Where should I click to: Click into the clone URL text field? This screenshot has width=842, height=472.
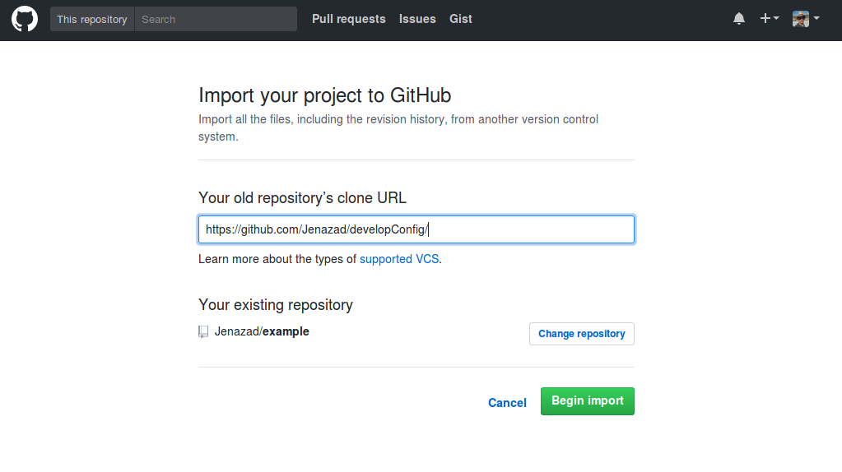point(416,229)
